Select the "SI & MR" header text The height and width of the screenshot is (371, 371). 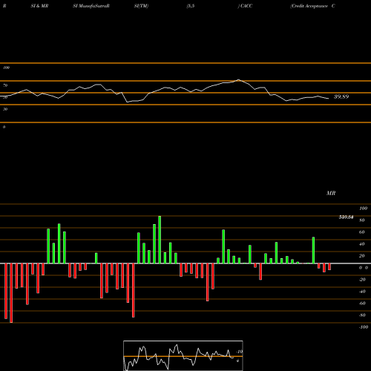[39, 6]
